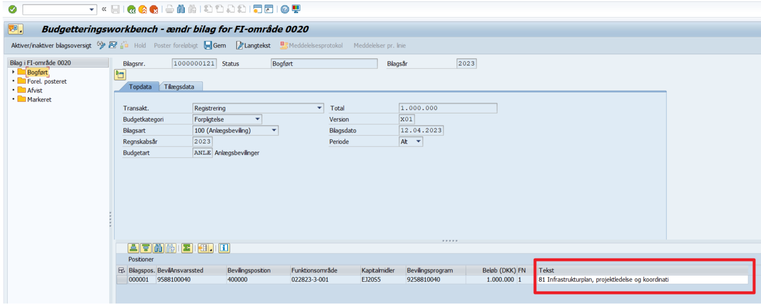Open the Transakt. Registrering dropdown
The height and width of the screenshot is (306, 761).
click(x=319, y=108)
